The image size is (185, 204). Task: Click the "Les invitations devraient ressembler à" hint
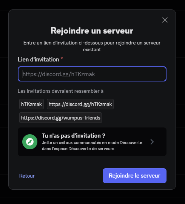click(60, 91)
